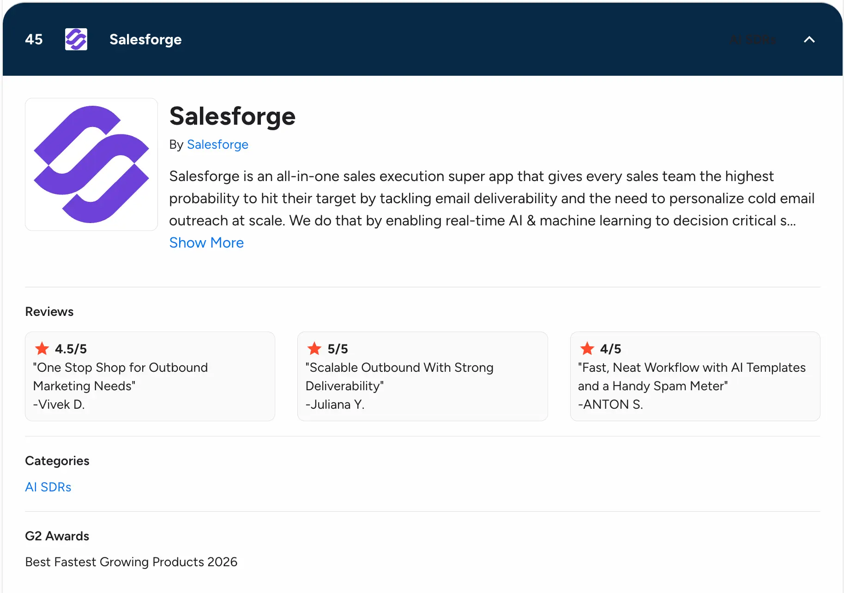This screenshot has height=593, width=844.
Task: Open the review by Vivek D.
Action: point(150,376)
